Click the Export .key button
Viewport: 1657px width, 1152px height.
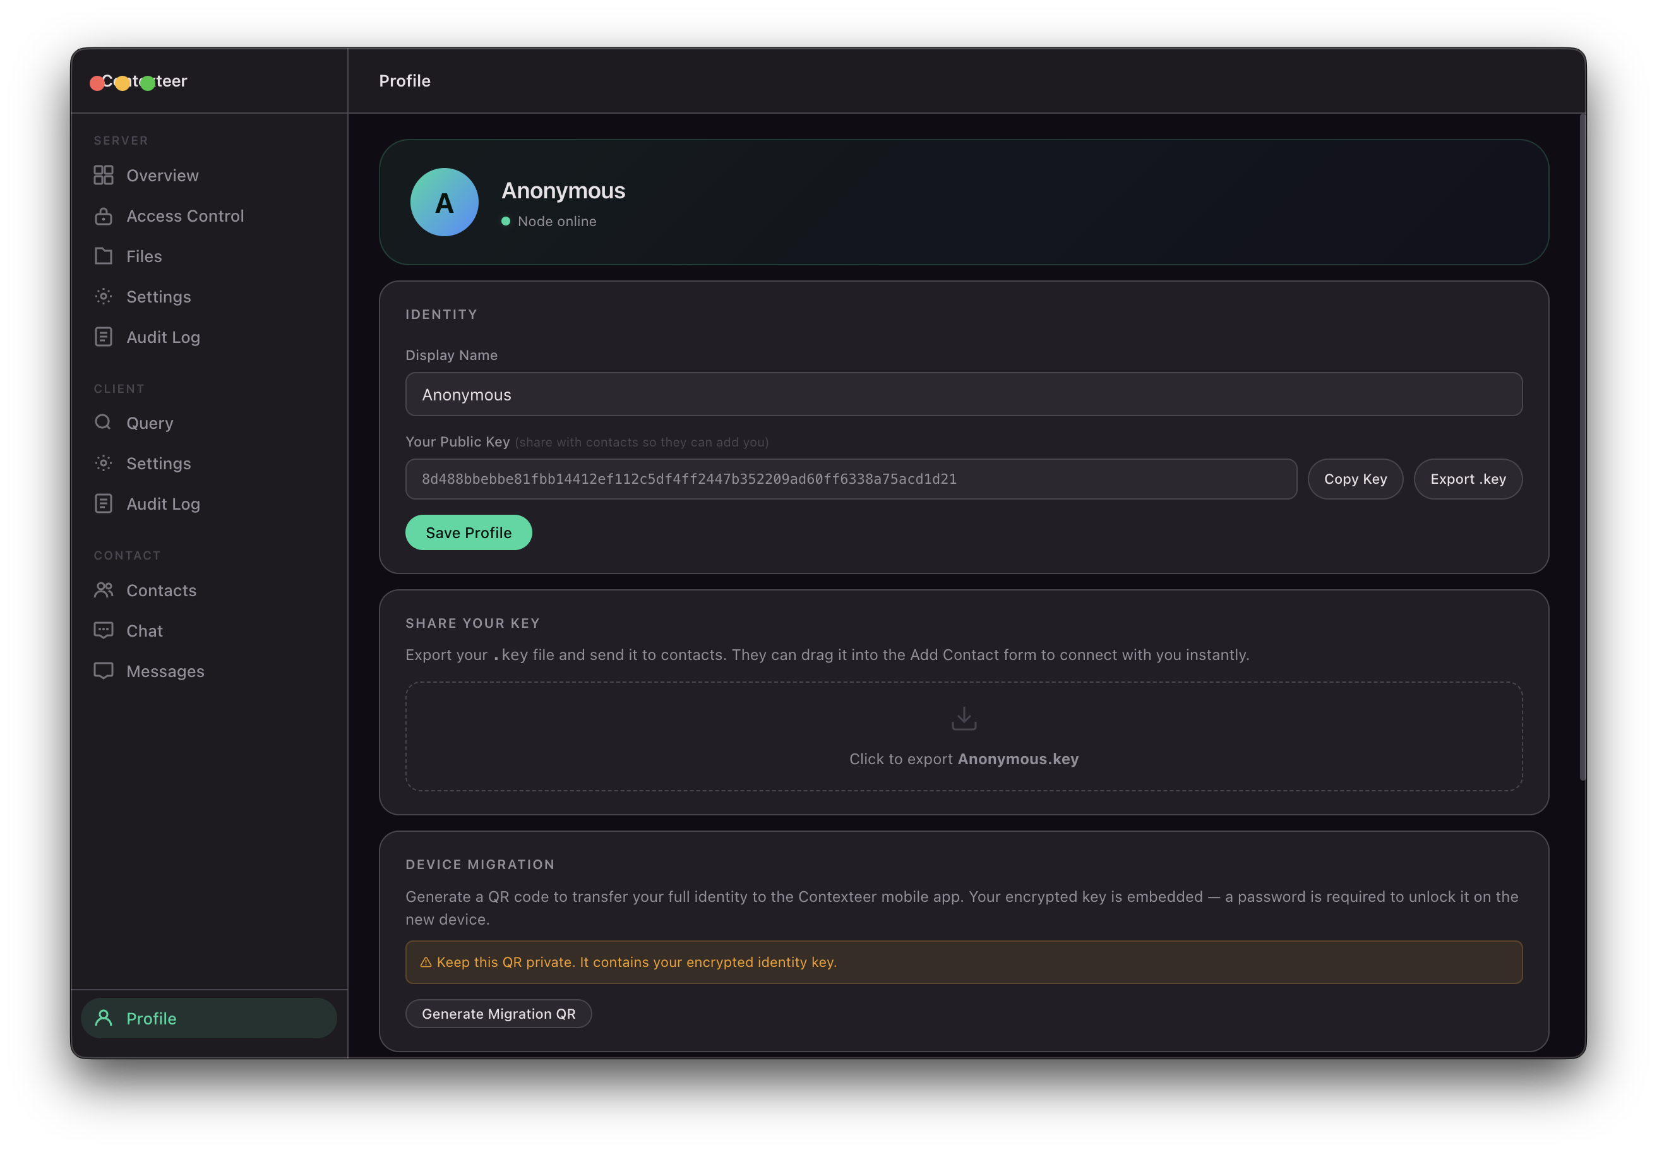click(x=1467, y=479)
